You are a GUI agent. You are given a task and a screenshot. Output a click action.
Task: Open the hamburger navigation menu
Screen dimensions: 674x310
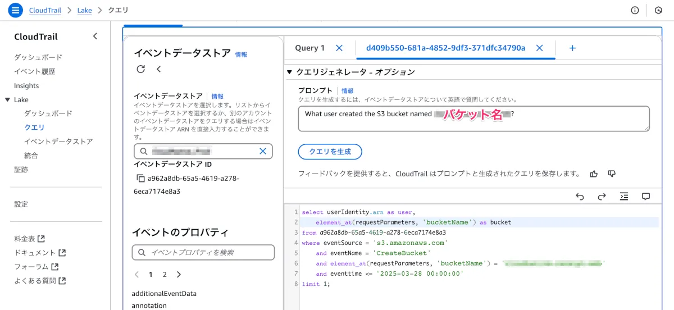(15, 10)
